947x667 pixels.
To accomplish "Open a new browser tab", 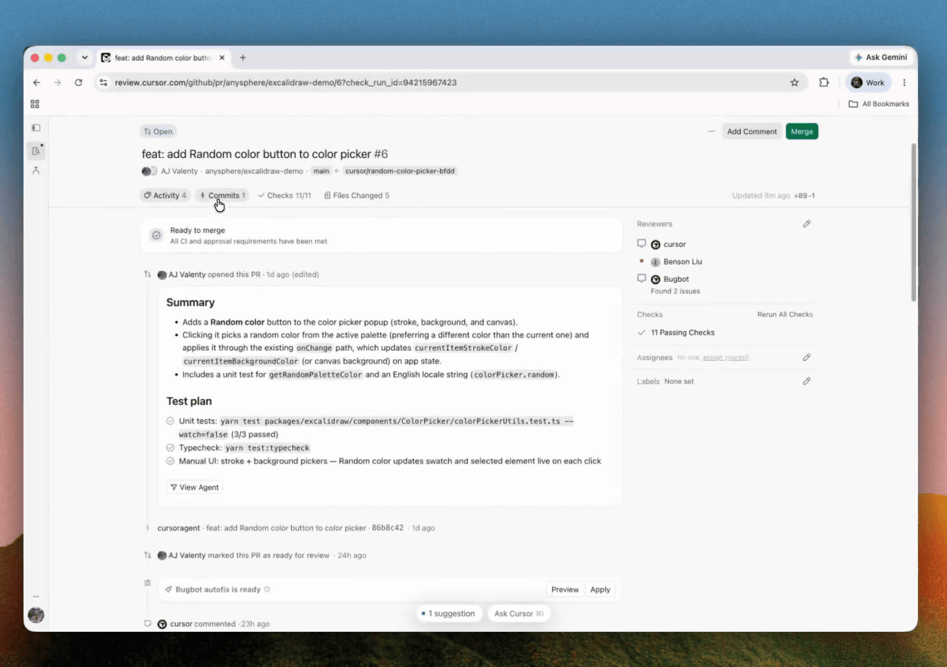I will pos(243,58).
